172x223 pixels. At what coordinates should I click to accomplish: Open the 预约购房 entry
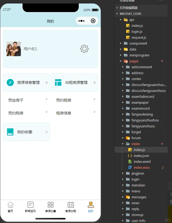coord(27,113)
